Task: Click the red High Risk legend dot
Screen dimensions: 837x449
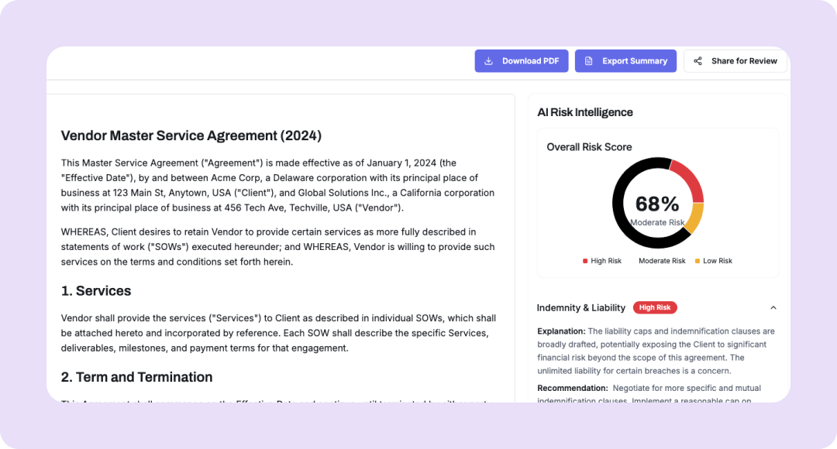Action: pos(585,261)
